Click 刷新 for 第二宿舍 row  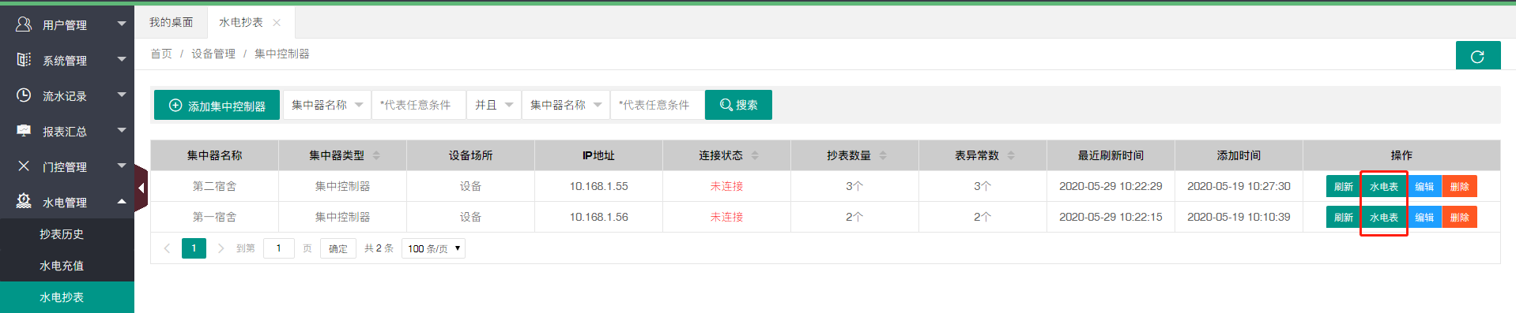(1344, 187)
